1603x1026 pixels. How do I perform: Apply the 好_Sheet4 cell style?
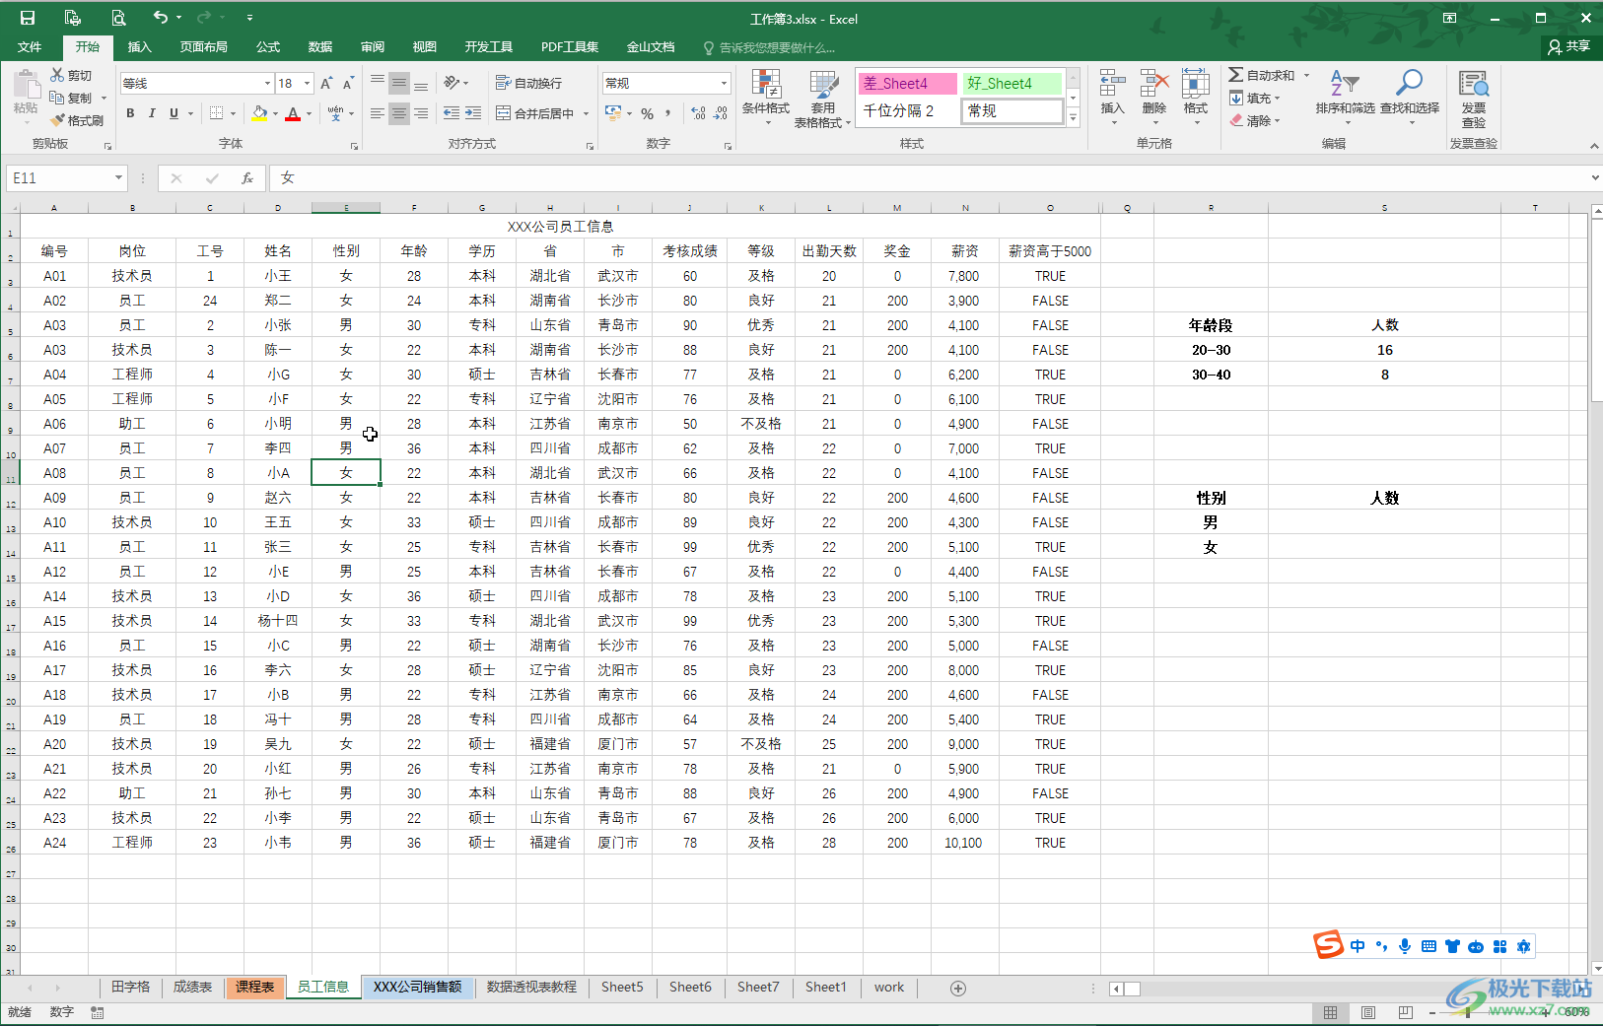(1011, 83)
